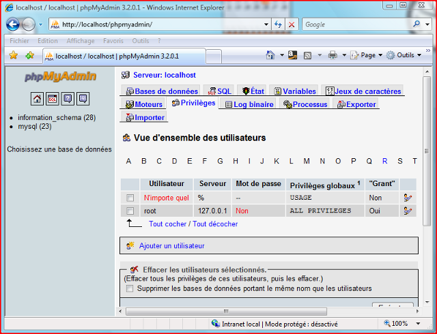
Task: Expand the RSS feeds dropdown arrow
Action: 320,55
